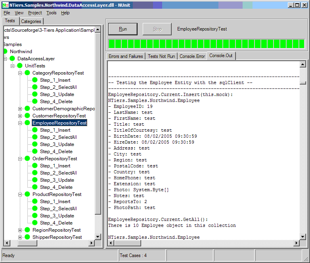Viewport: 310px width, 263px height.
Task: Select the Console.Out tab
Action: coord(221,56)
